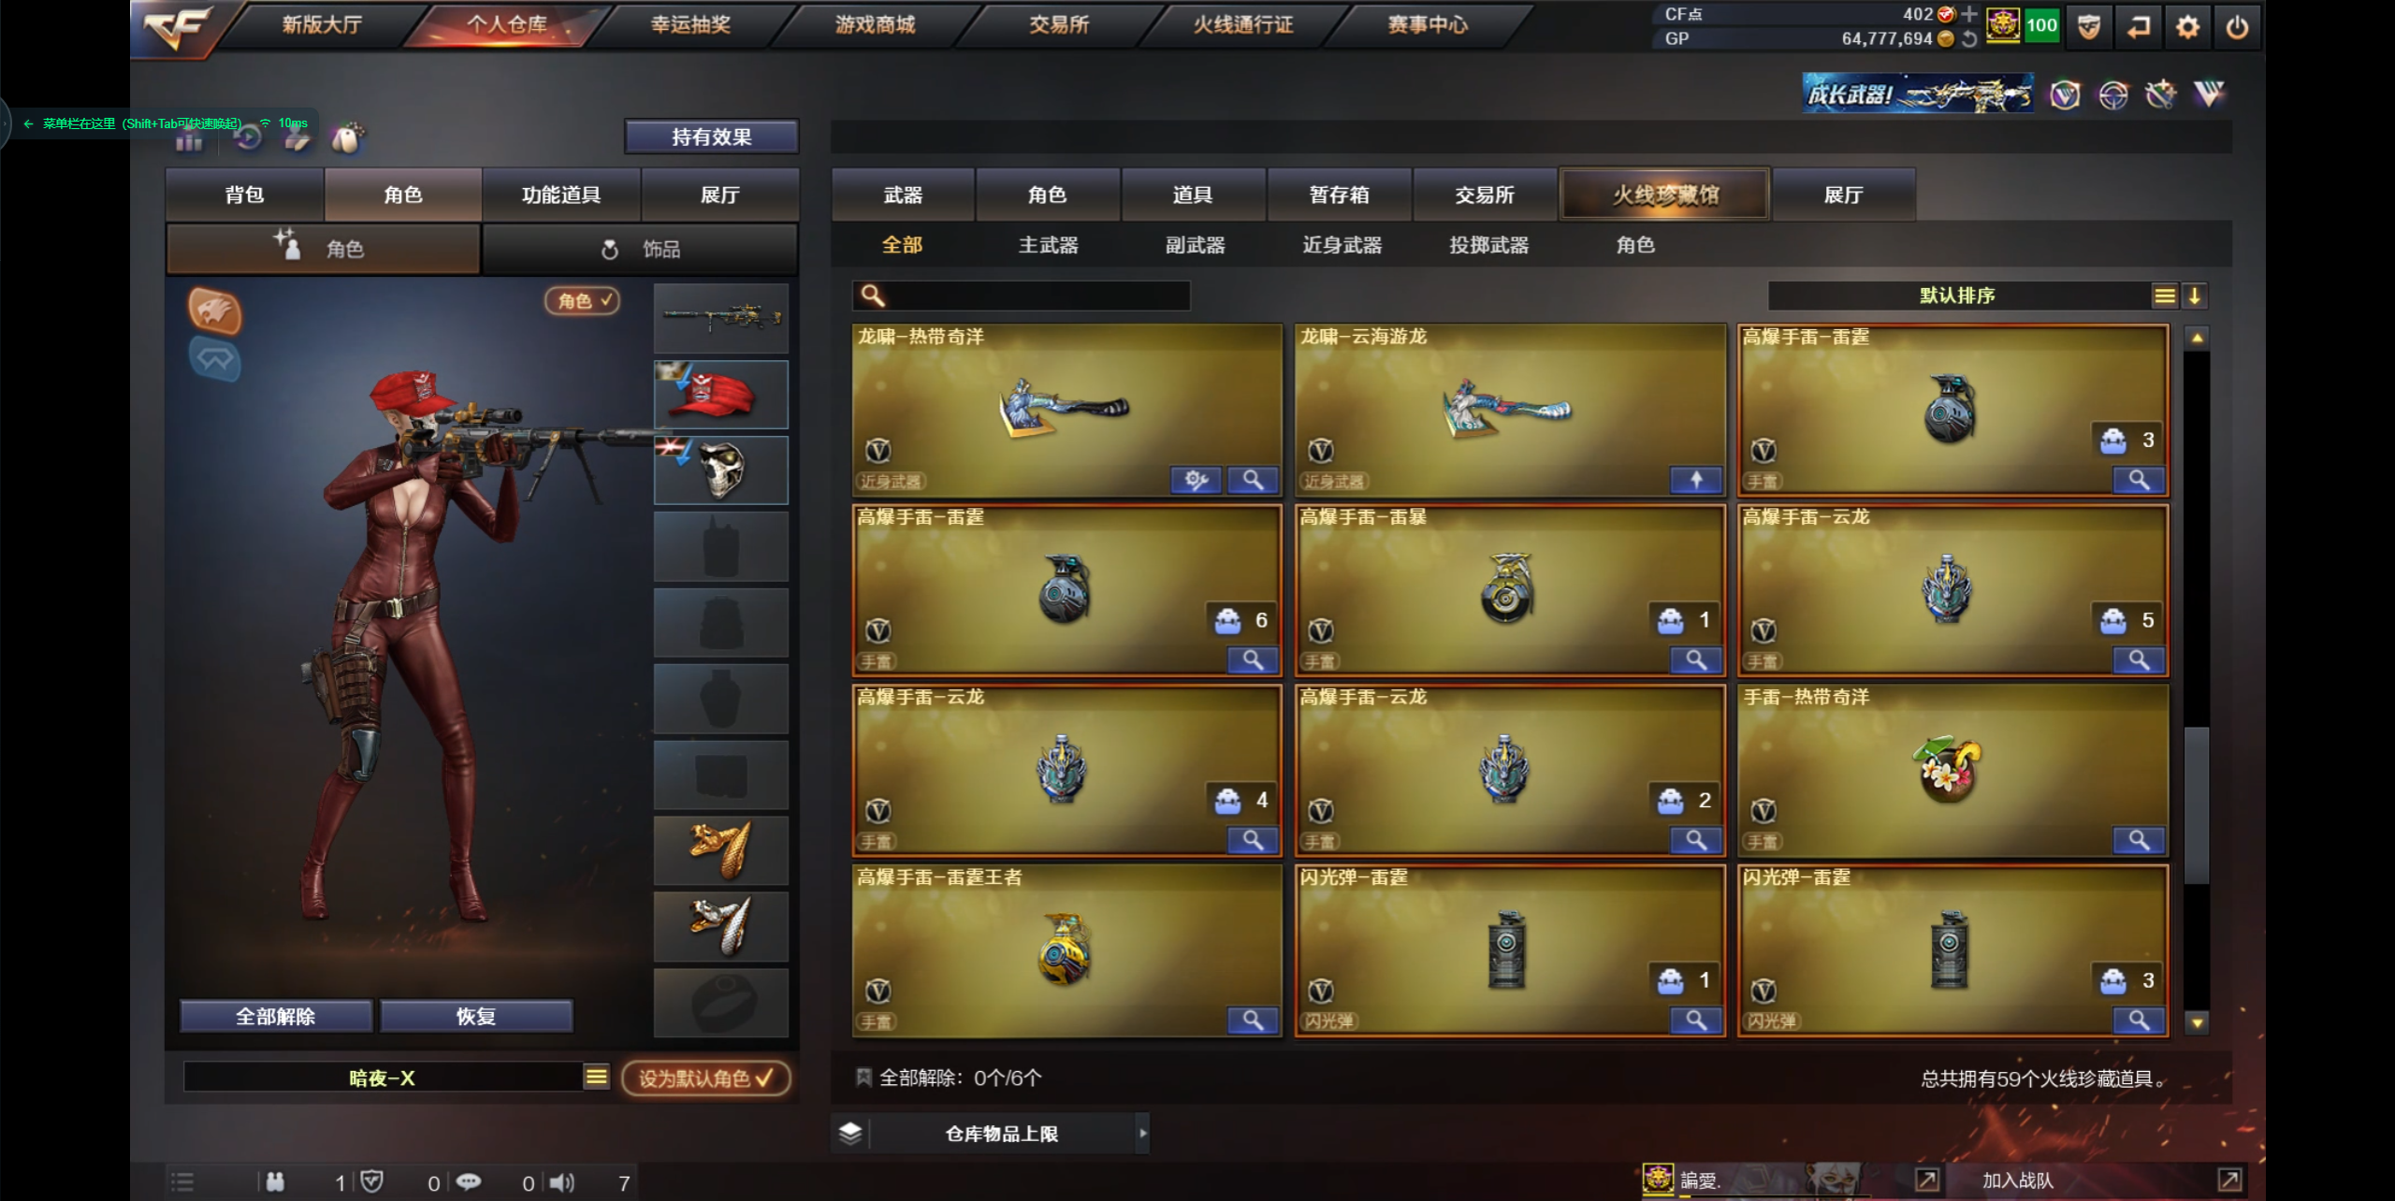Click gear icon on 龙啸-热带奇洋 item
Viewport: 2395px width, 1201px height.
click(x=1197, y=481)
